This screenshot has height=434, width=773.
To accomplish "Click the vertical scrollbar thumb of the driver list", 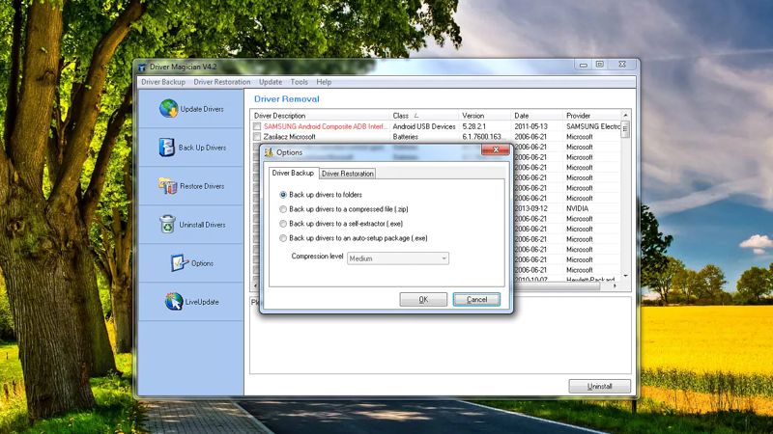I will pos(625,129).
